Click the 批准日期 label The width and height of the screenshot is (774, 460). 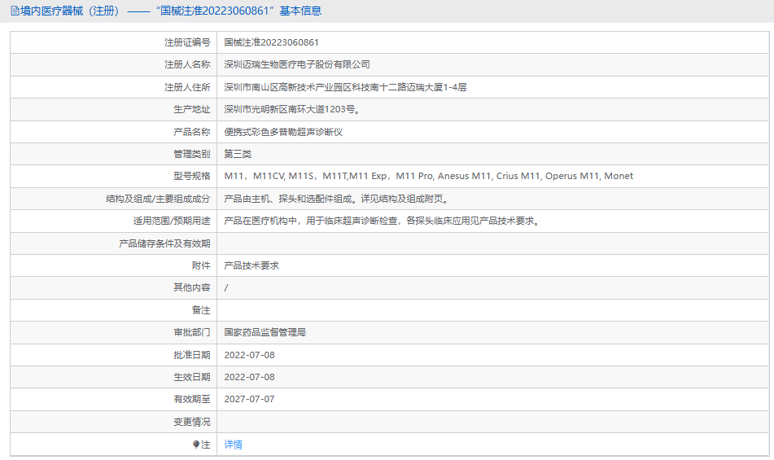(191, 355)
